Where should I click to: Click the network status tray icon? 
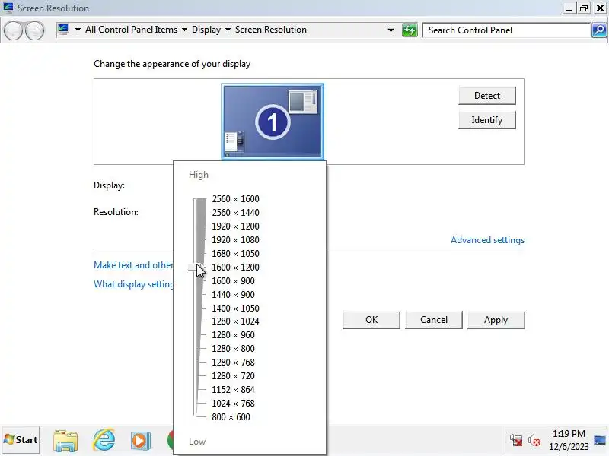pos(516,440)
